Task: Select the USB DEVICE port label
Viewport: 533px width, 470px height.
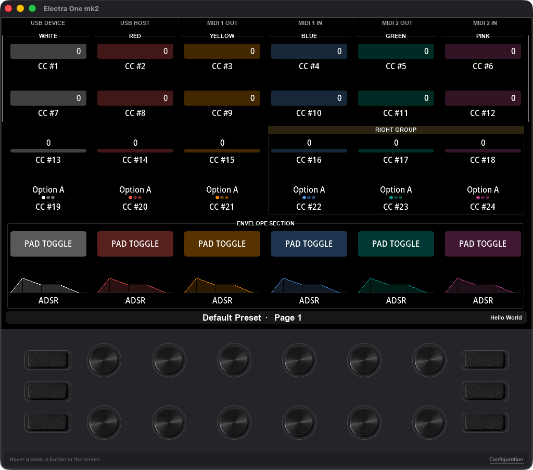Action: 48,23
